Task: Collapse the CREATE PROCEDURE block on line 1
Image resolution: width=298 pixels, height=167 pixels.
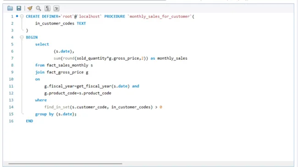Action: point(22,16)
